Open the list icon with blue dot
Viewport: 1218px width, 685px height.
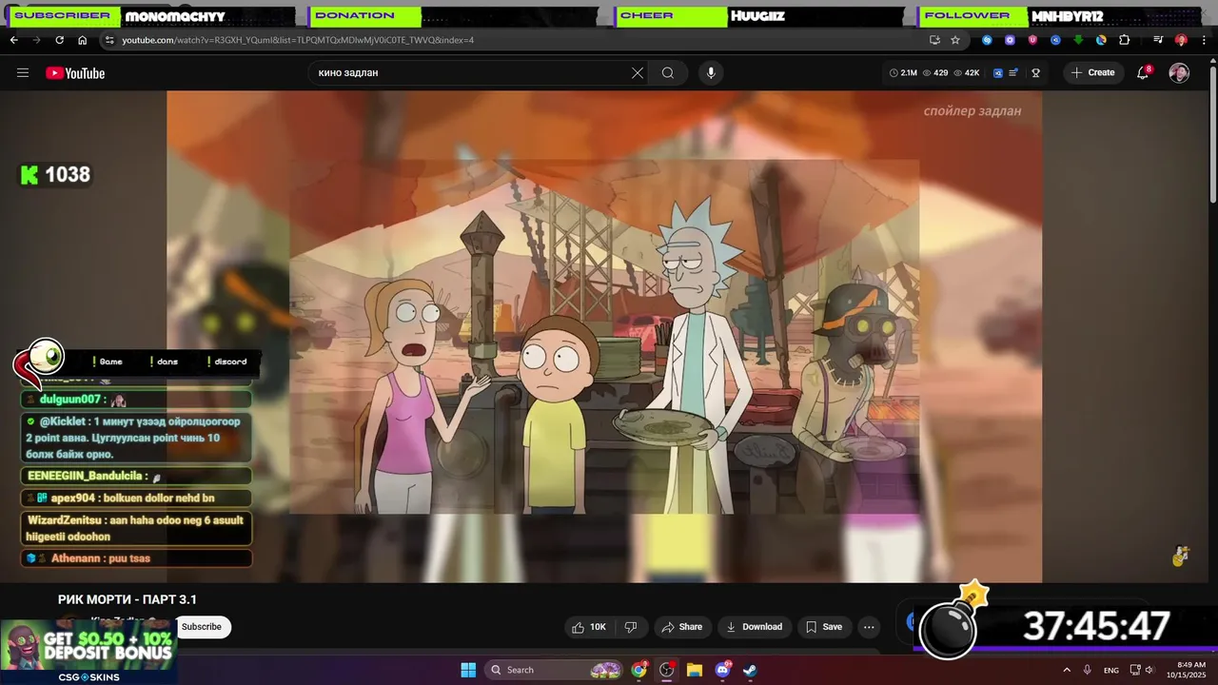coord(1014,72)
